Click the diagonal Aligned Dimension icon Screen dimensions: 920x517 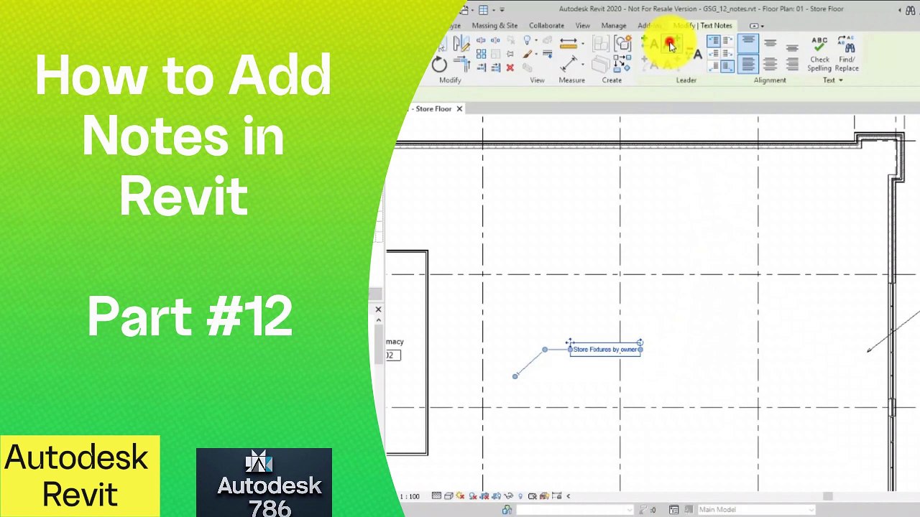568,65
